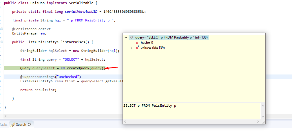Click the "SELECT" string literal
Image resolution: width=292 pixels, height=131 pixels.
pos(71,59)
